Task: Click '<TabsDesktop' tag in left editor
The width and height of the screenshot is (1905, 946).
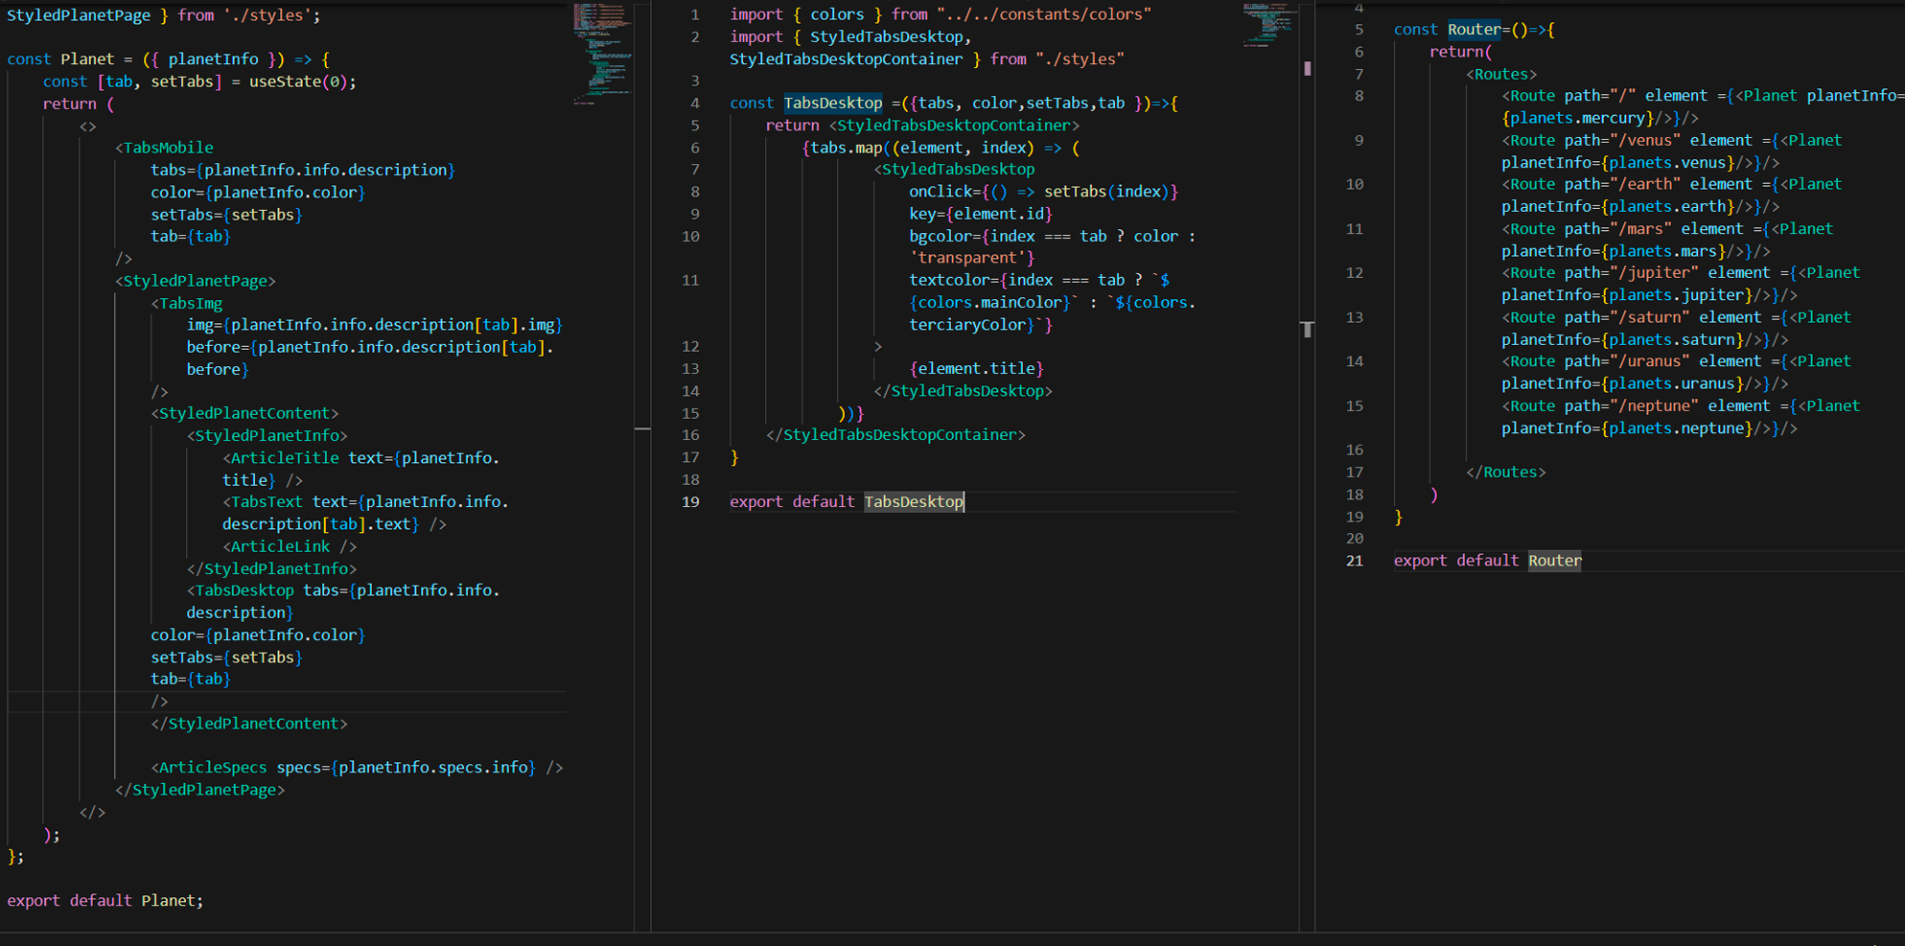Action: (241, 590)
